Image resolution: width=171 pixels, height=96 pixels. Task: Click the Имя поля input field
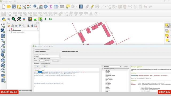(49, 56)
